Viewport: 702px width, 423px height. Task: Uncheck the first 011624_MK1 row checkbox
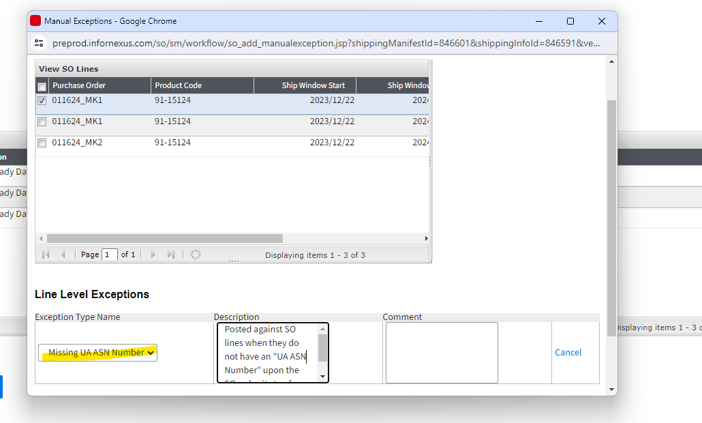[42, 100]
